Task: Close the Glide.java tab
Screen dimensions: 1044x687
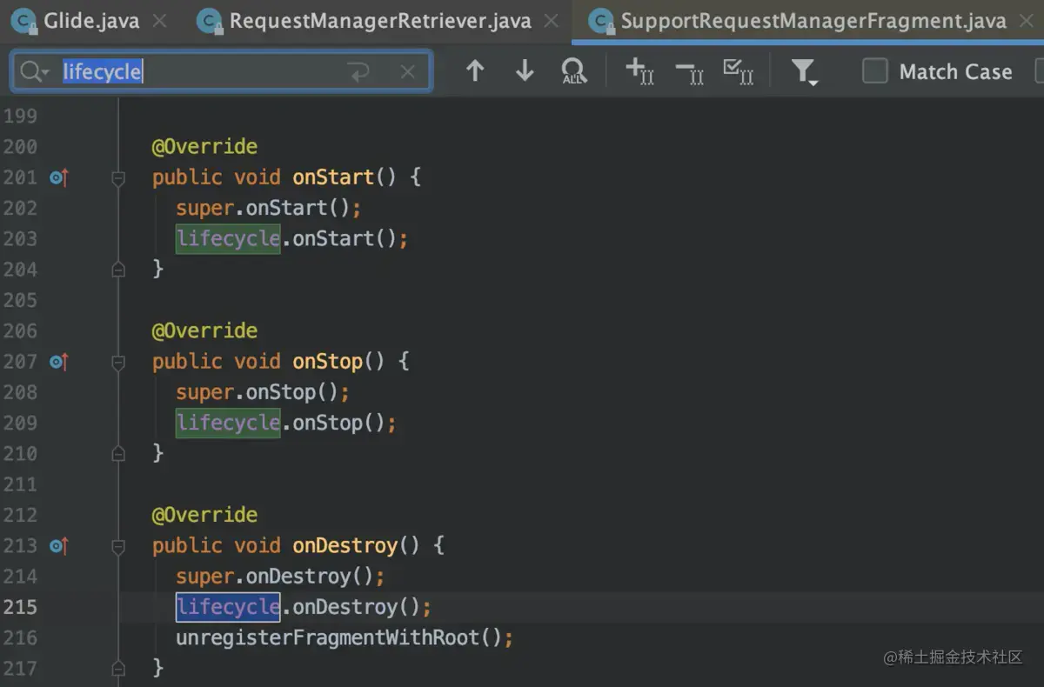Action: [x=159, y=20]
